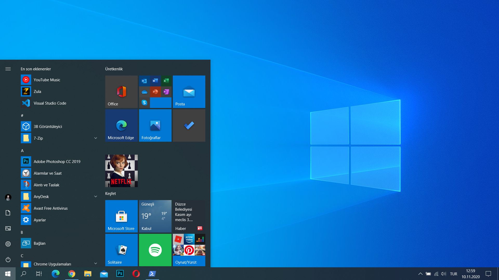Open the Office tile

tap(121, 92)
